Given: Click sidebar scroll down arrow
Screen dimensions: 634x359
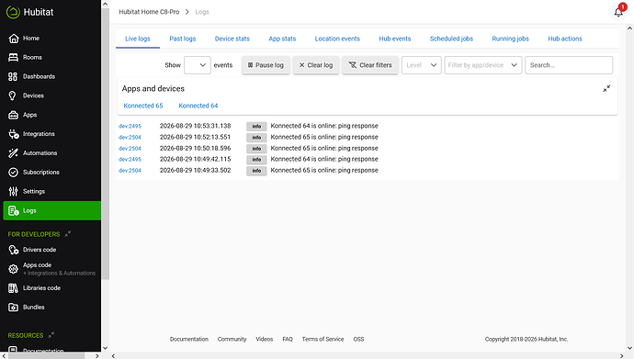Looking at the screenshot, I should (x=105, y=348).
